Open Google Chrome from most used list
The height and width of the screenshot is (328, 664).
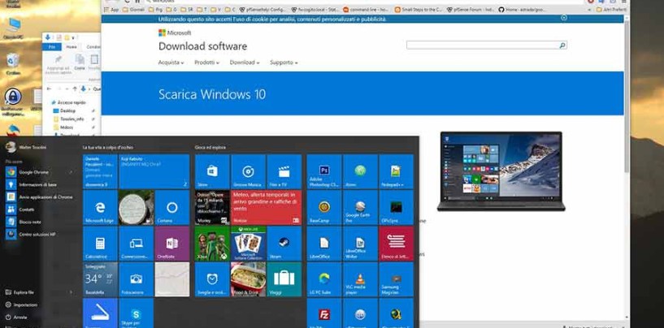click(34, 172)
